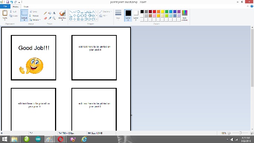The width and height of the screenshot is (254, 143).
Task: Redo using the quick access arrow
Action: [16, 2]
